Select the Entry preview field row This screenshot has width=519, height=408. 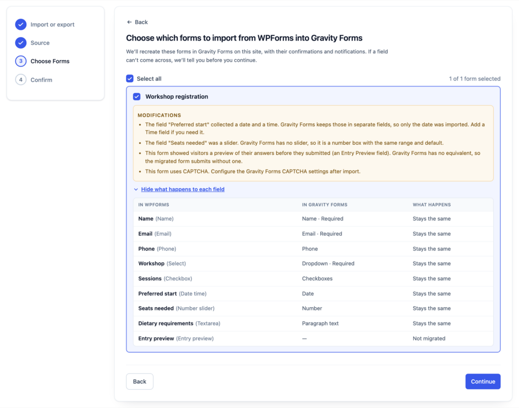(313, 339)
